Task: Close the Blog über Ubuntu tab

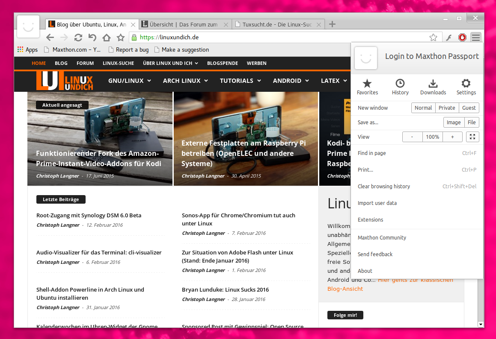Action: click(x=133, y=25)
